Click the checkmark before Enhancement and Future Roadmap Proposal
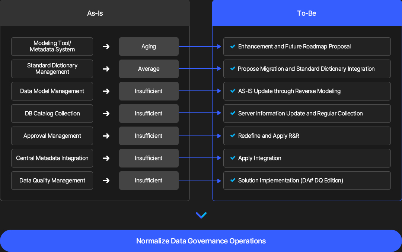Screen dimensions: 402x252 tap(233, 47)
